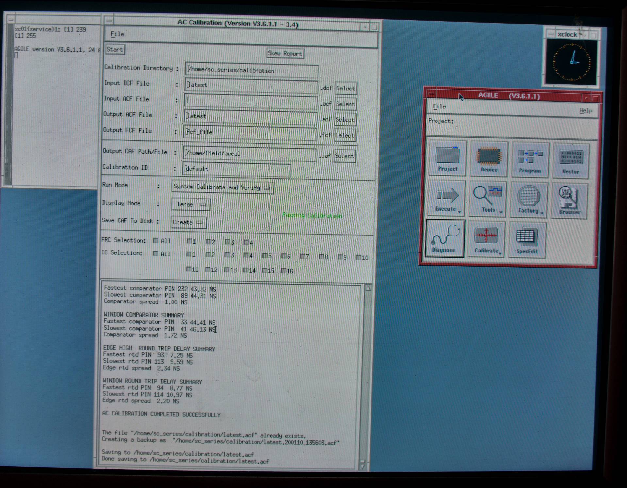The height and width of the screenshot is (488, 627).
Task: Open Help menu in AGILE window
Action: (586, 111)
